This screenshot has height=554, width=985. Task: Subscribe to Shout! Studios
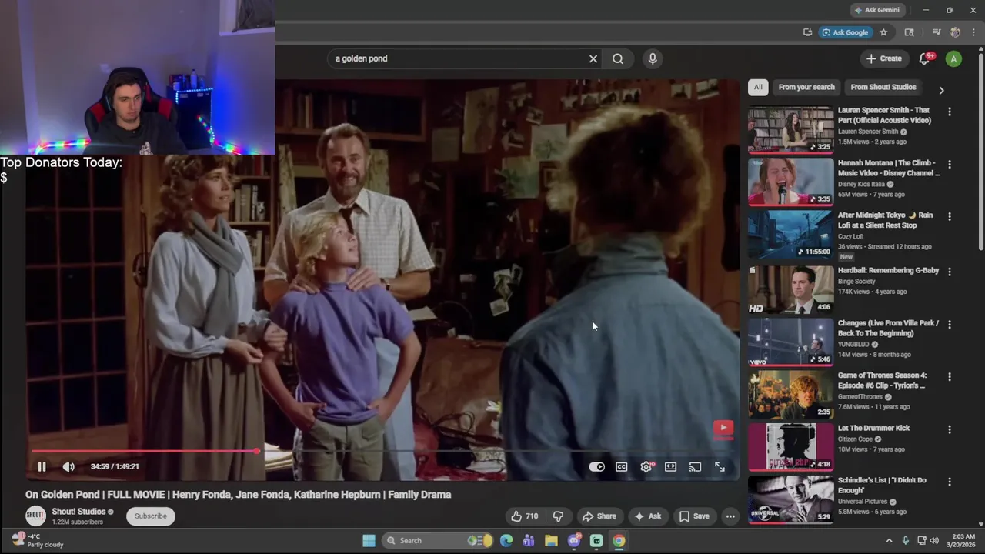tap(151, 516)
